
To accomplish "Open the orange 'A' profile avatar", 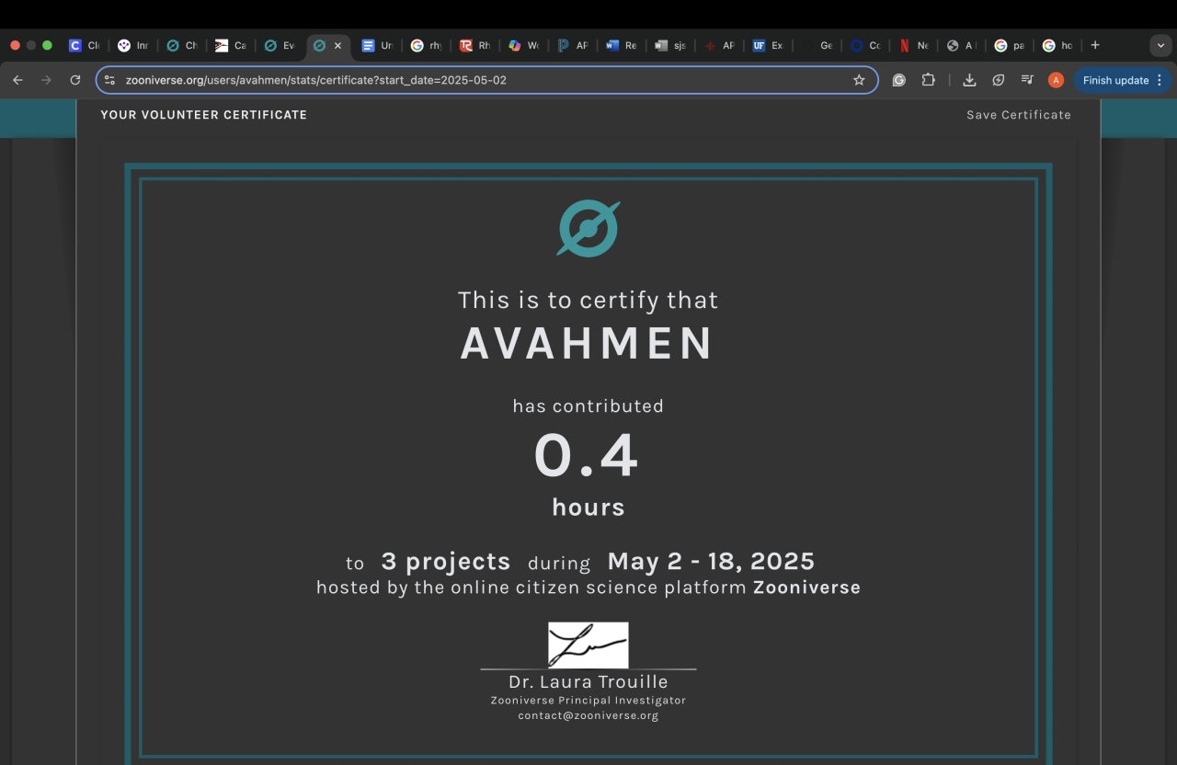I will 1056,80.
